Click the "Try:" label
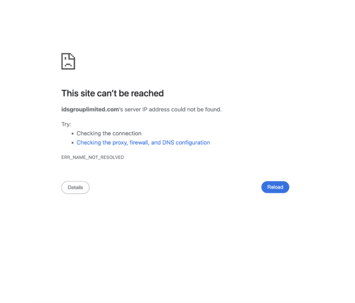Viewport: 355px width, 303px height. pos(66,124)
